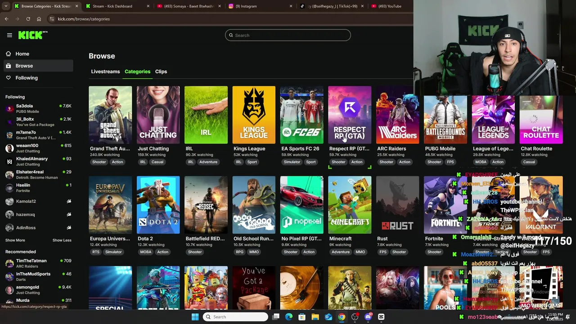576x324 pixels.
Task: Go back in browser history
Action: 7,19
